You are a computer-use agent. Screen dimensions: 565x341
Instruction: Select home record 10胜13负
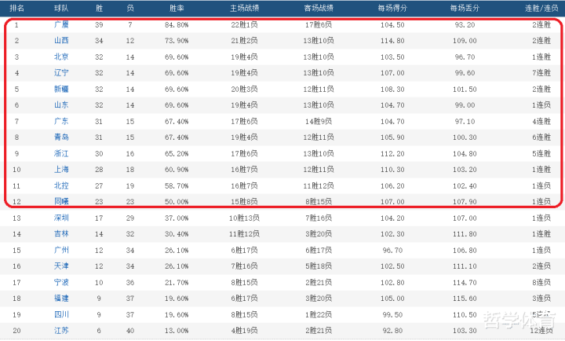pyautogui.click(x=244, y=218)
